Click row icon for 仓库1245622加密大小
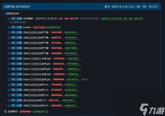The image size is (165, 116). click(x=9, y=90)
